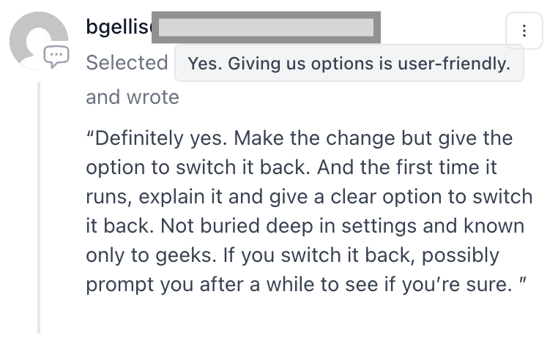Click 'runs, explain it' text line
Viewport: 558px width, 338px height.
(x=154, y=197)
